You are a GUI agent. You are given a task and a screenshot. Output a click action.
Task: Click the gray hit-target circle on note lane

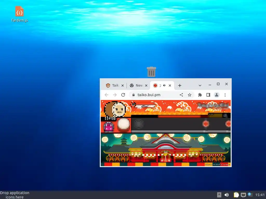pos(139,124)
